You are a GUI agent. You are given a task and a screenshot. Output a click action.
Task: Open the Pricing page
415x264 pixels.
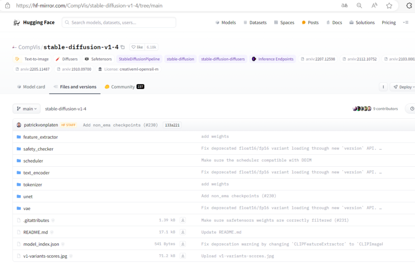pos(389,23)
